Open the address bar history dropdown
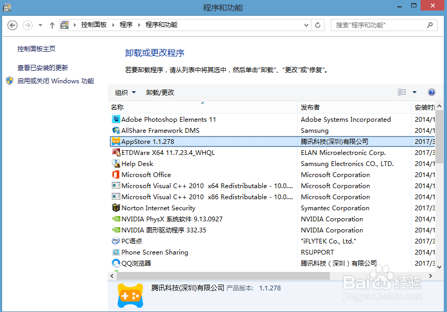This screenshot has height=312, width=447. tap(306, 25)
